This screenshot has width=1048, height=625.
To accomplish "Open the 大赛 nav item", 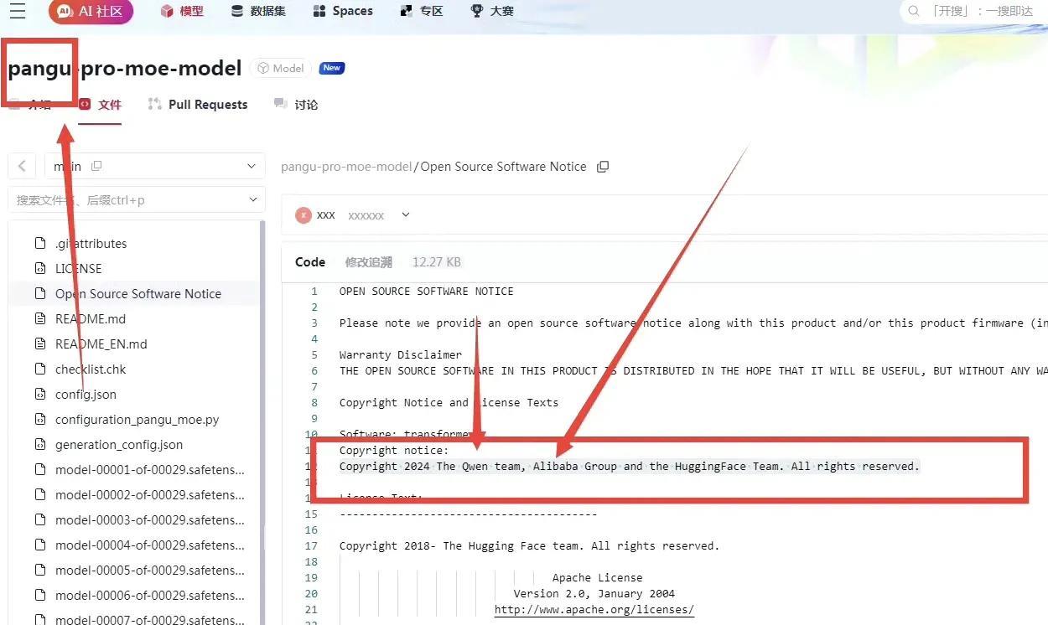I will pyautogui.click(x=492, y=11).
